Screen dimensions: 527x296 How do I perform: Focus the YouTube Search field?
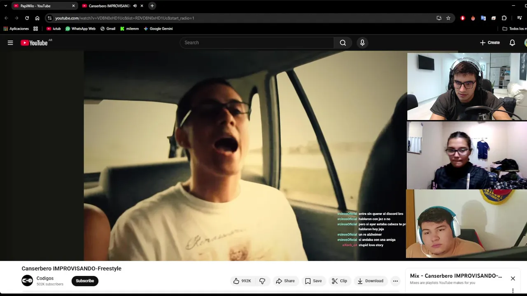pos(257,43)
